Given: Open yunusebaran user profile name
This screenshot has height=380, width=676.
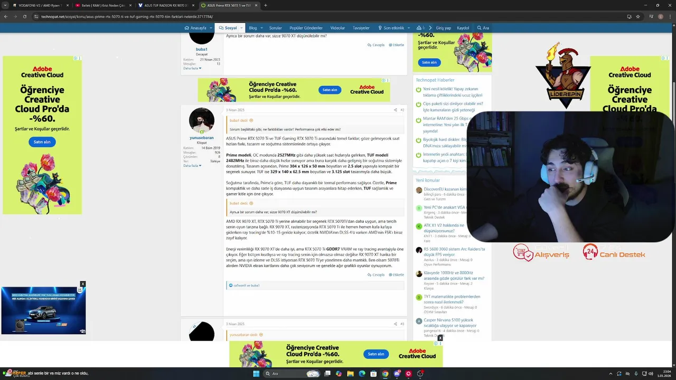Looking at the screenshot, I should (202, 138).
